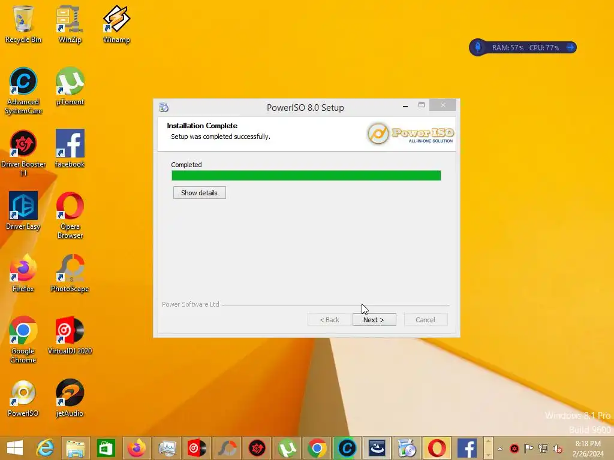Screen dimensions: 614x460
Task: Select the Firefox desktop shortcut
Action: [x=23, y=273]
